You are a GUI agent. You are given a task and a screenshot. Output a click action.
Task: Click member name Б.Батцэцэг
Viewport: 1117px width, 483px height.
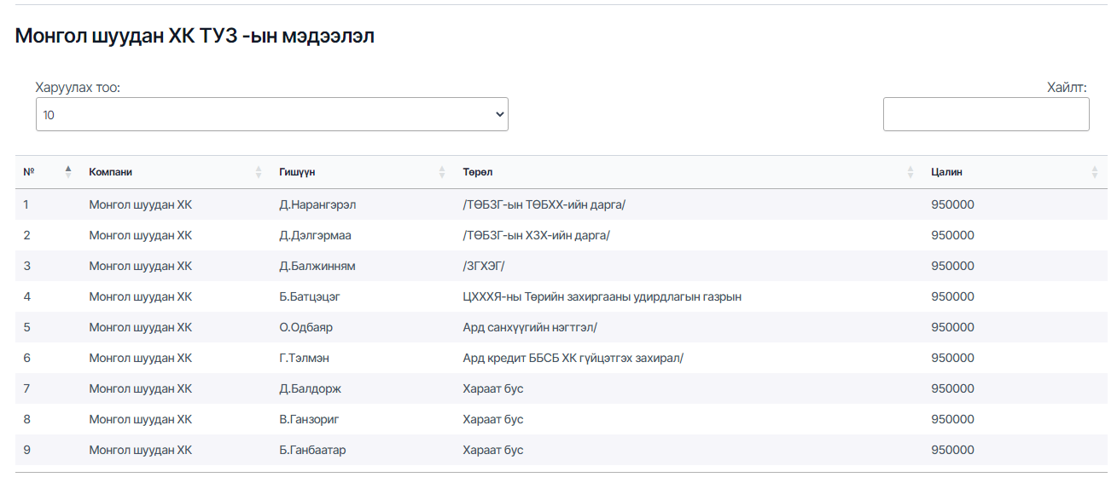pos(310,296)
